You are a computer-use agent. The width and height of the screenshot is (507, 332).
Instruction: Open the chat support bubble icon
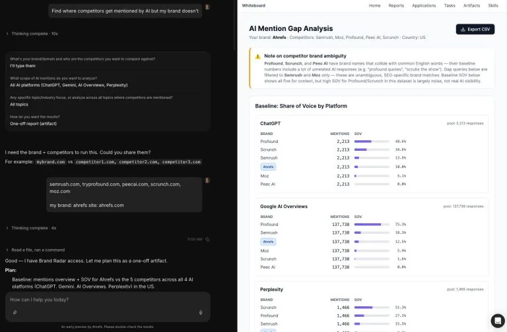(x=498, y=321)
